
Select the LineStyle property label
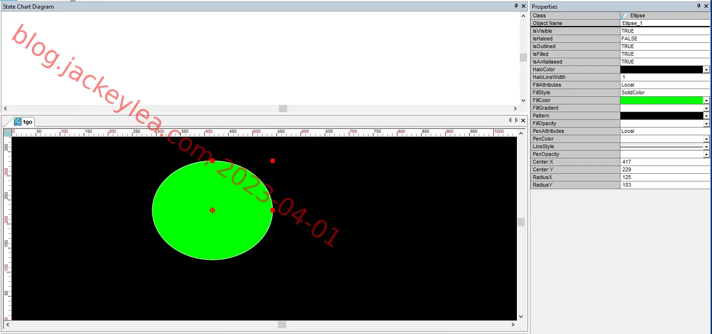coord(575,146)
